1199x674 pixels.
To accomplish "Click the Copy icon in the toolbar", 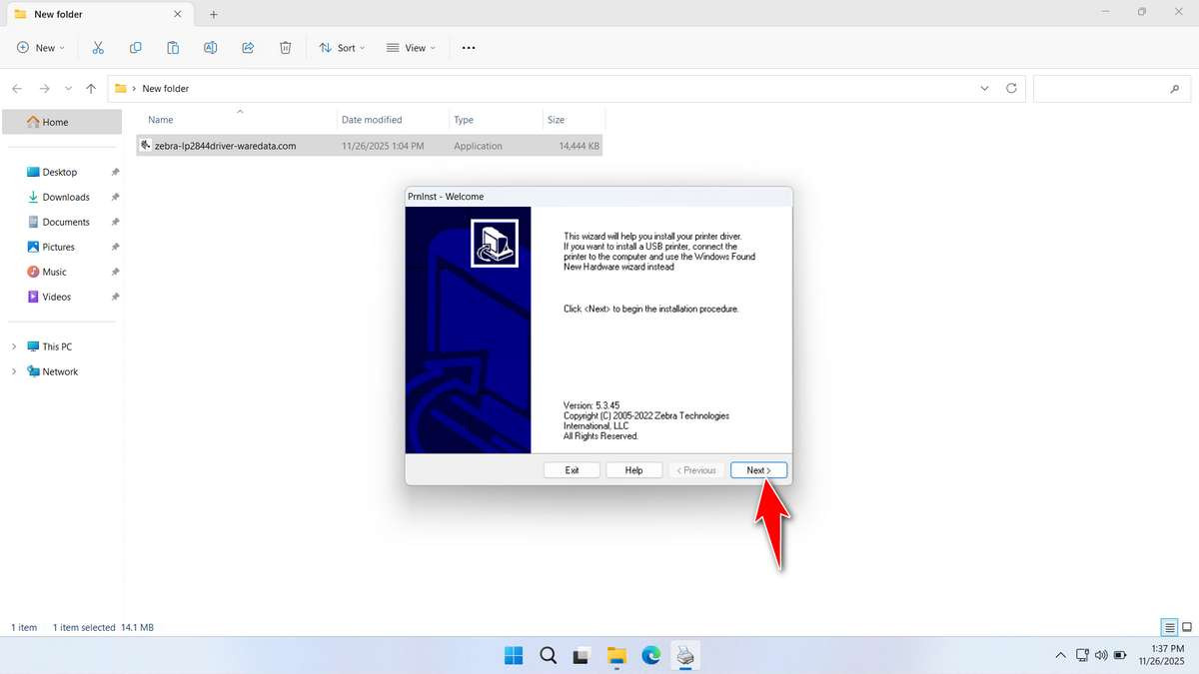I will coord(136,47).
